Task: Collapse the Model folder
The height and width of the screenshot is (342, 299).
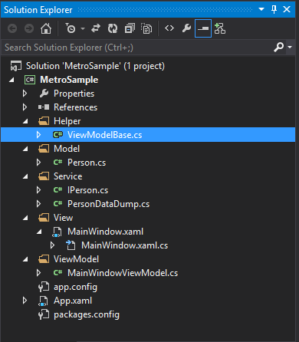Action: click(25, 149)
